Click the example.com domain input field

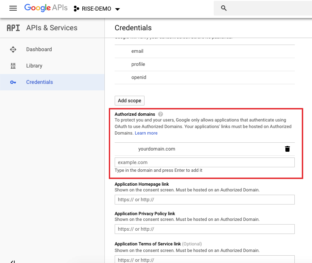(205, 162)
